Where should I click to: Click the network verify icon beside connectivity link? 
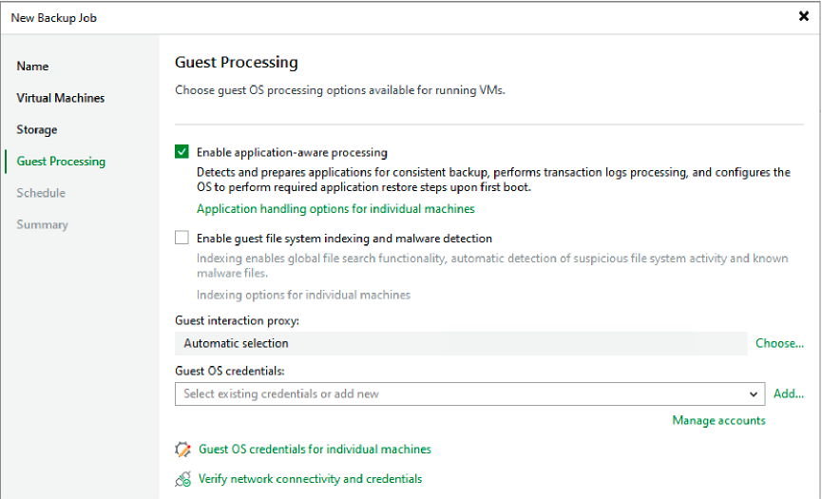[x=183, y=479]
